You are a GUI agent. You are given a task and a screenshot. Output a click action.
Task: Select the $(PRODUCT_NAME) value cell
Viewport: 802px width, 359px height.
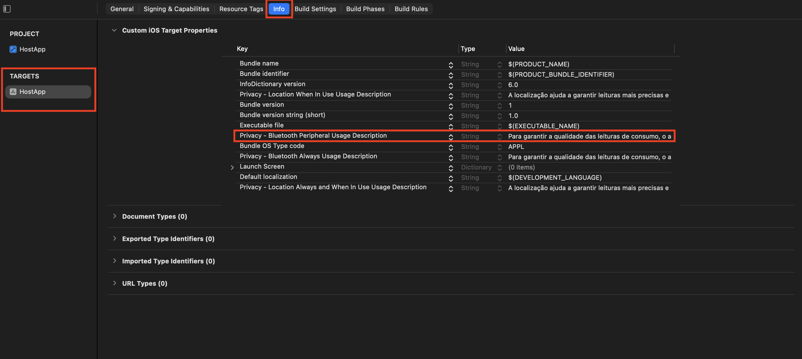pyautogui.click(x=538, y=64)
